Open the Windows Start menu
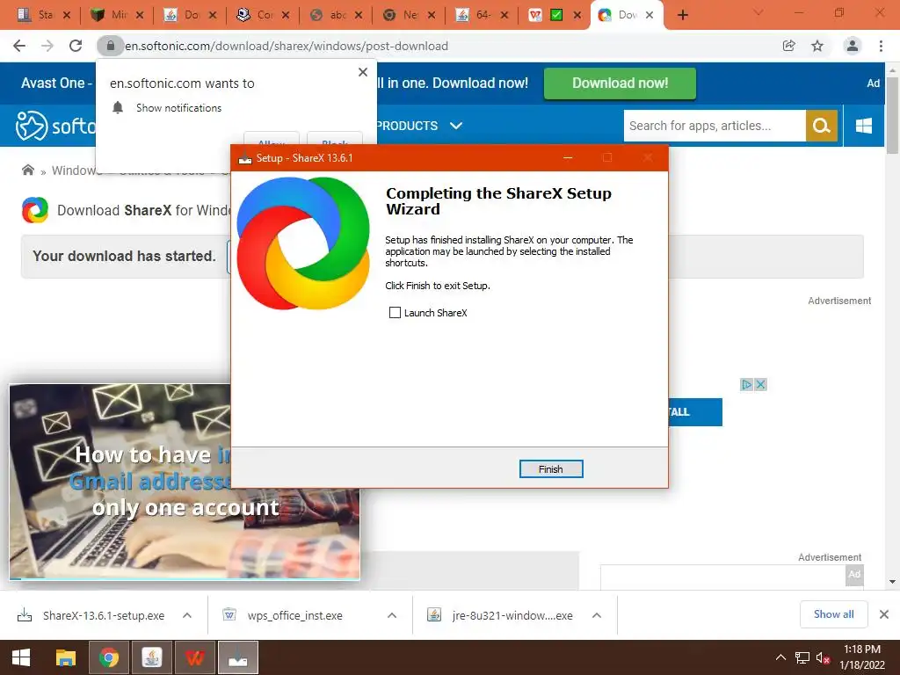The image size is (900, 675). point(21,657)
